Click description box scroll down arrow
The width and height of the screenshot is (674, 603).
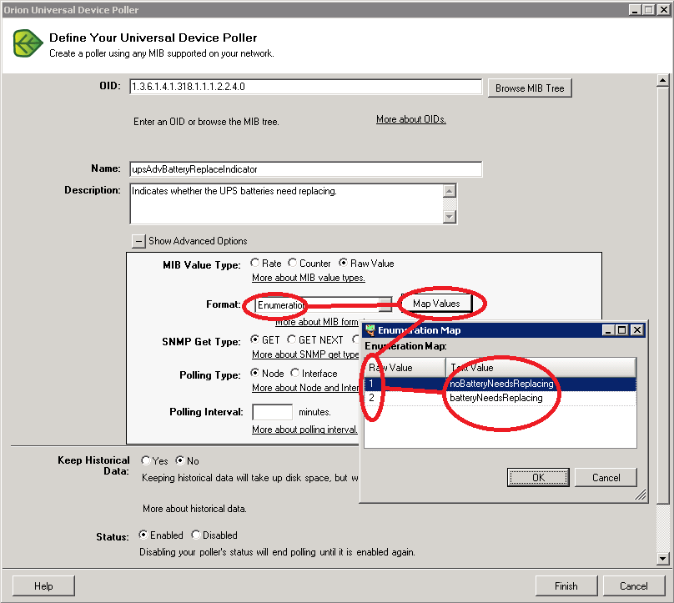pyautogui.click(x=449, y=217)
